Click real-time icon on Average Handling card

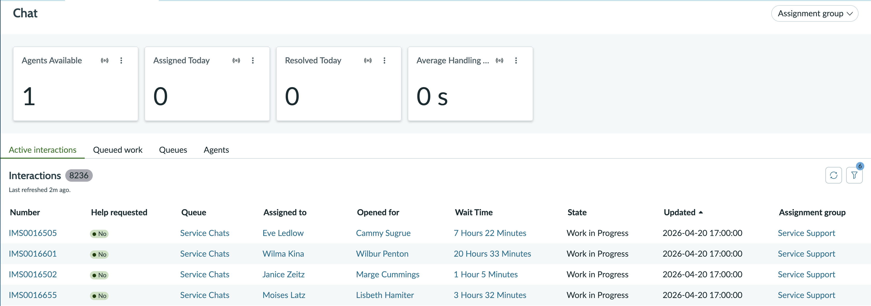(499, 60)
